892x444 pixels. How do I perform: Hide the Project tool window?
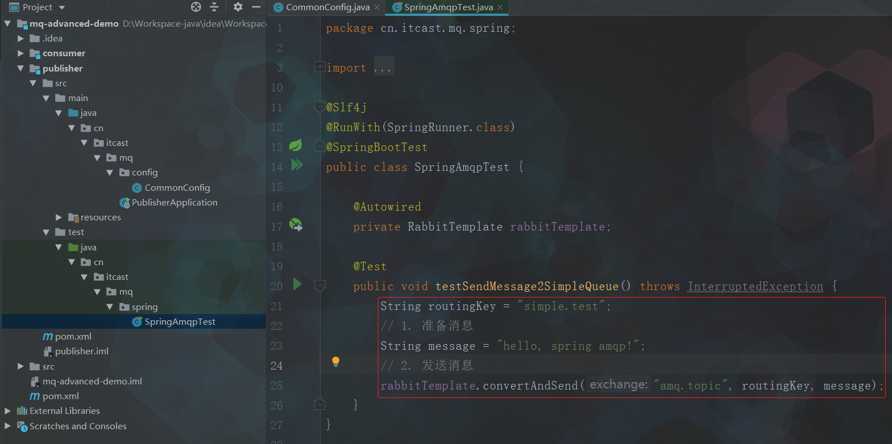256,7
